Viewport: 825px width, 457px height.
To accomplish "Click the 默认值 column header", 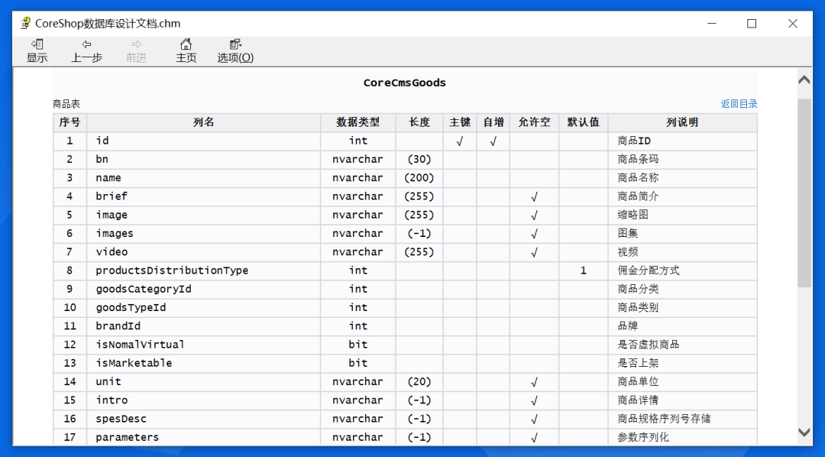I will (584, 122).
